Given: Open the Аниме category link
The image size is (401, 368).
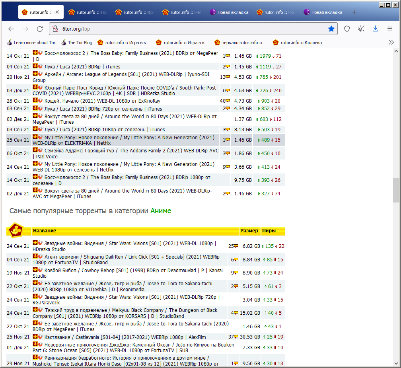Looking at the screenshot, I should (161, 211).
